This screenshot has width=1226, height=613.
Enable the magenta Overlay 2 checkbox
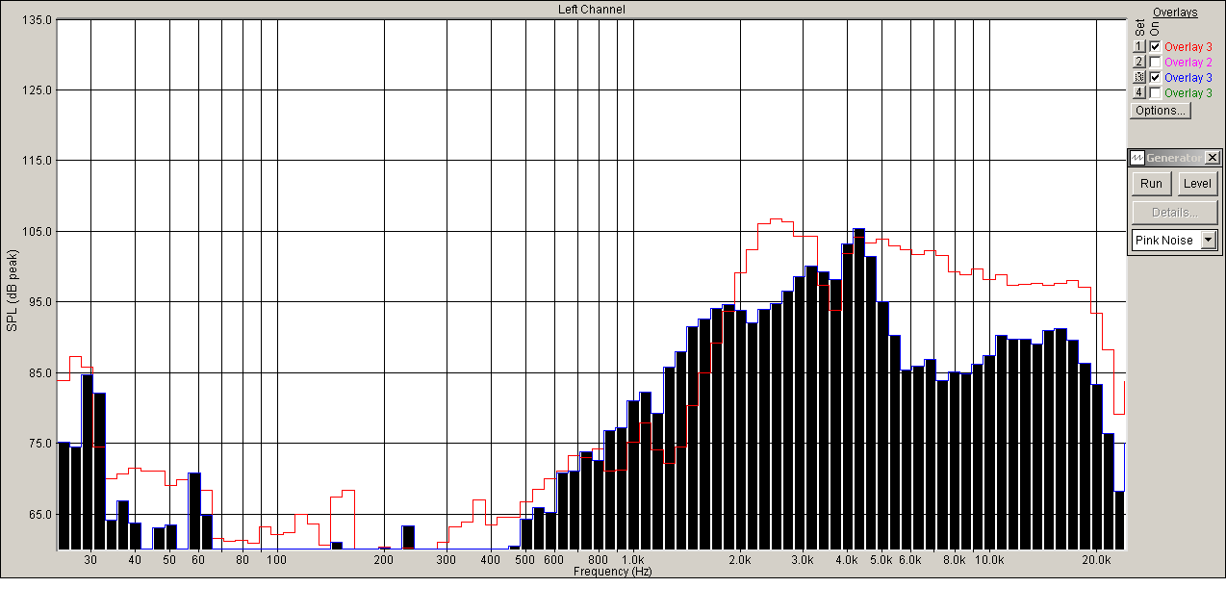(1155, 62)
